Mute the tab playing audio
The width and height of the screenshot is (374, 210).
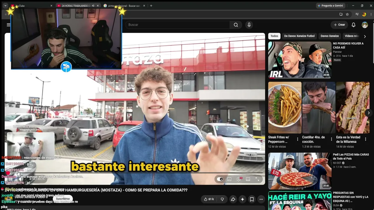coord(93,6)
